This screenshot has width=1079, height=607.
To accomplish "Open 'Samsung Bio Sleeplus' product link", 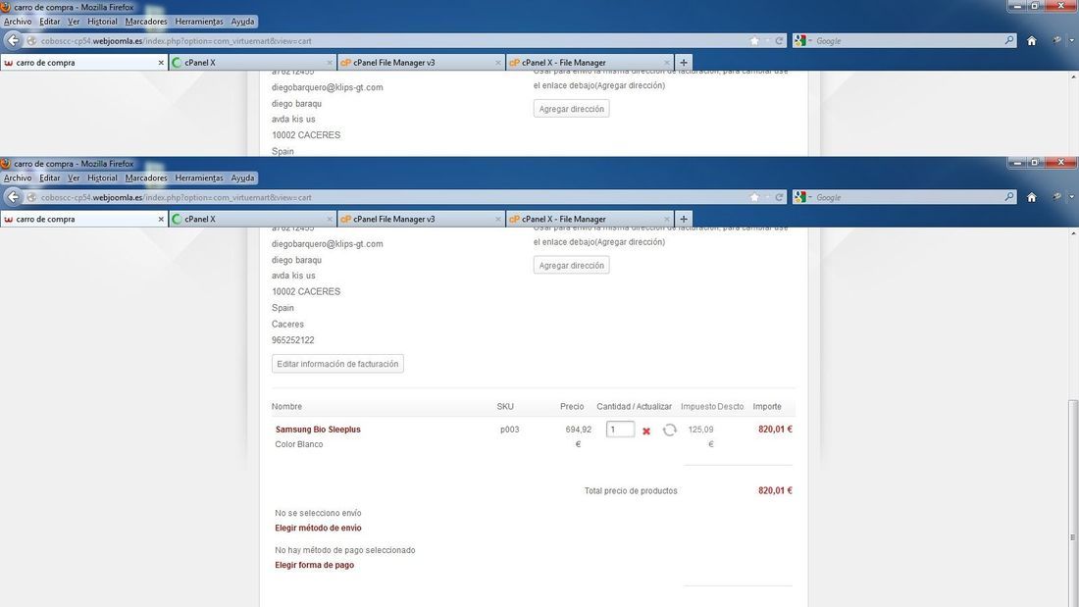I will coord(318,430).
